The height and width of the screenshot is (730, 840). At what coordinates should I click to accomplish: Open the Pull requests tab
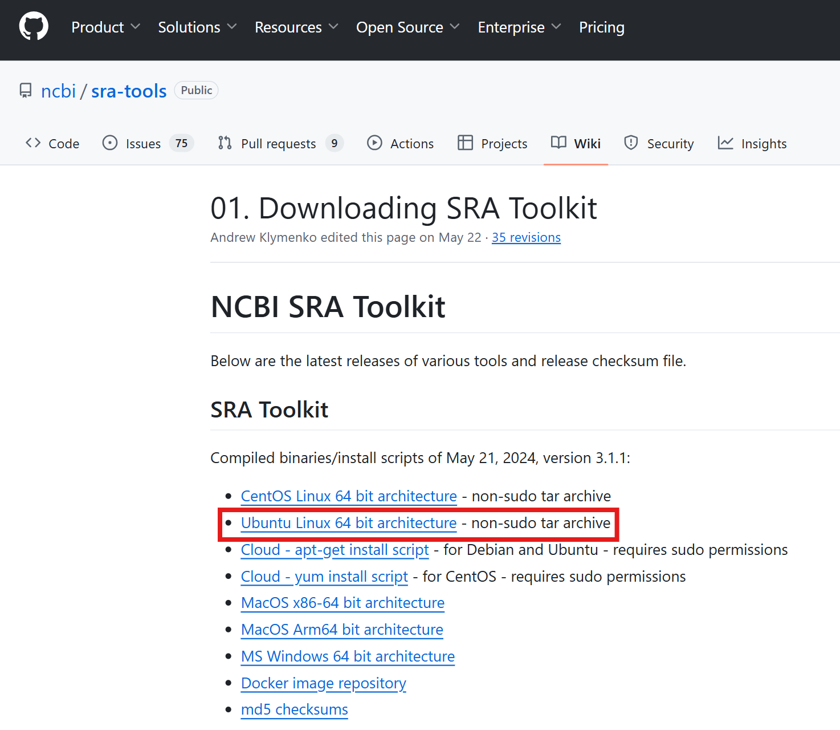tap(281, 143)
